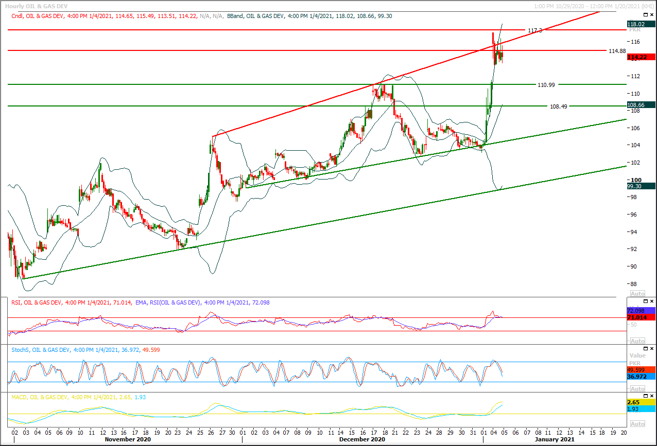
Task: Click the November 2020 time axis label
Action: point(128,440)
